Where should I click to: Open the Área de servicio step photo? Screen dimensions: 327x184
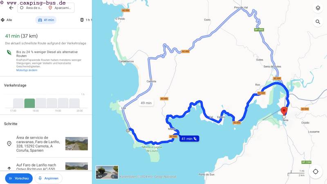pos(76,144)
